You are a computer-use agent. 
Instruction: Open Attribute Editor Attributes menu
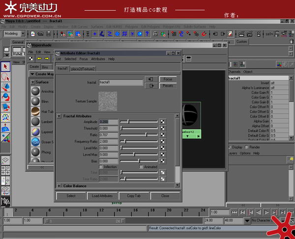tap(98, 59)
